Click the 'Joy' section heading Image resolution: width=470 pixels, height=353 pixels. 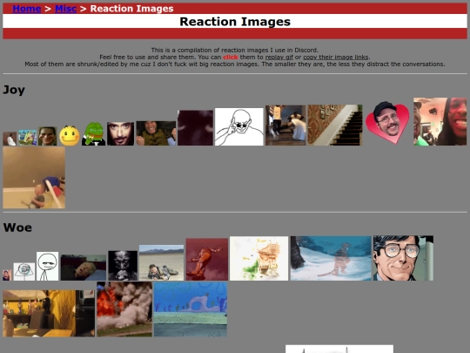coord(14,90)
